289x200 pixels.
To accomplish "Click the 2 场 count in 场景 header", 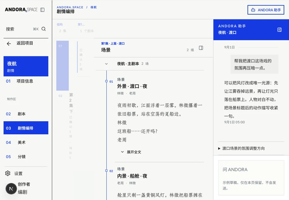I will (x=190, y=50).
